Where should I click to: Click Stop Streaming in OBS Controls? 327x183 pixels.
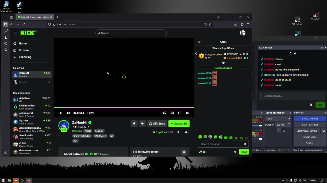click(x=310, y=119)
